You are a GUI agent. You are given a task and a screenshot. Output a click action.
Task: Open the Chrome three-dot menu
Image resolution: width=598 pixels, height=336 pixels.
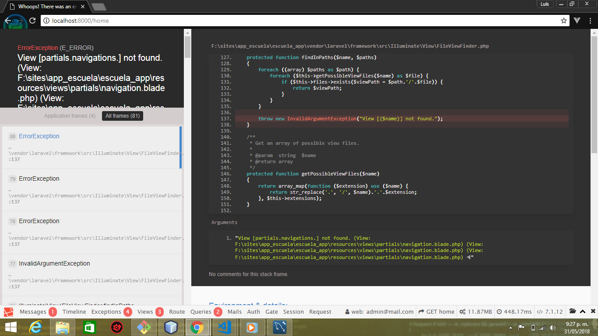tap(591, 21)
